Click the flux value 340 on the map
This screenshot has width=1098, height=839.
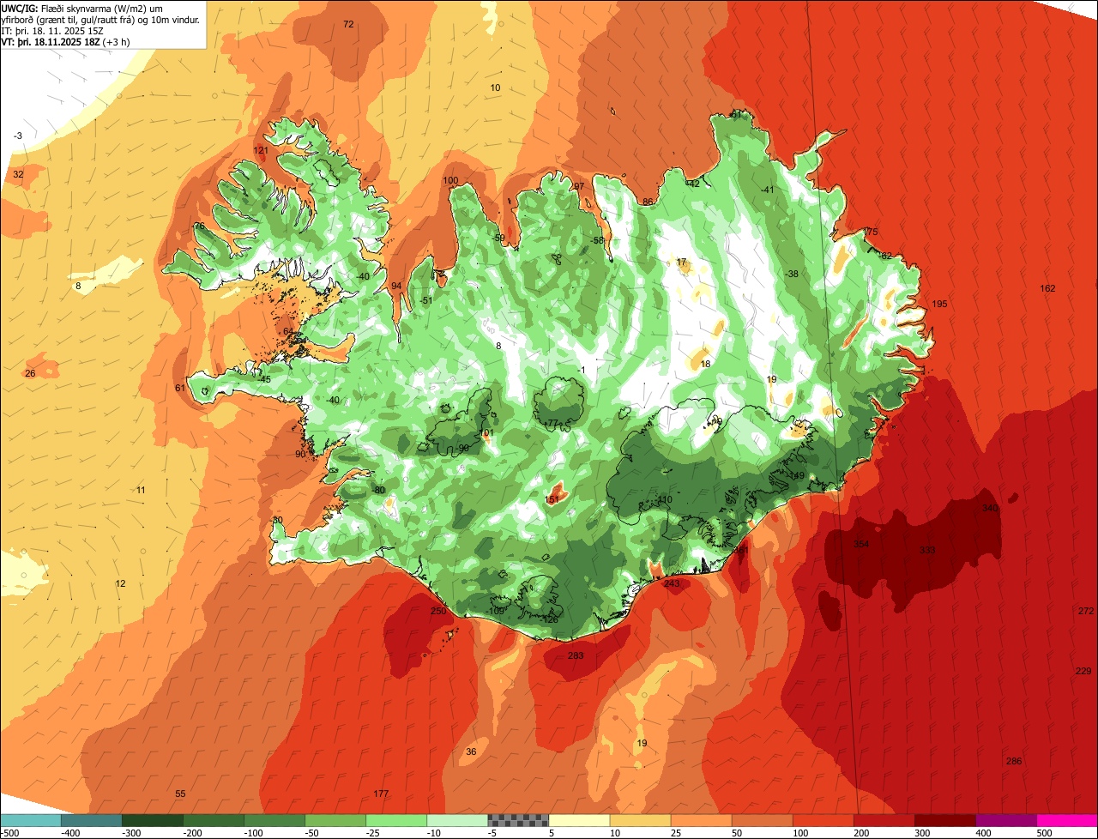click(x=990, y=508)
